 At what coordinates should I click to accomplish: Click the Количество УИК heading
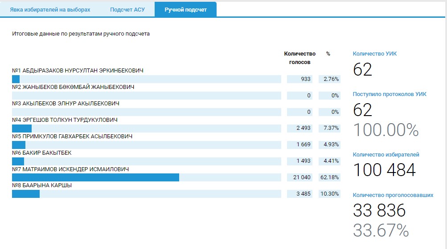(374, 54)
